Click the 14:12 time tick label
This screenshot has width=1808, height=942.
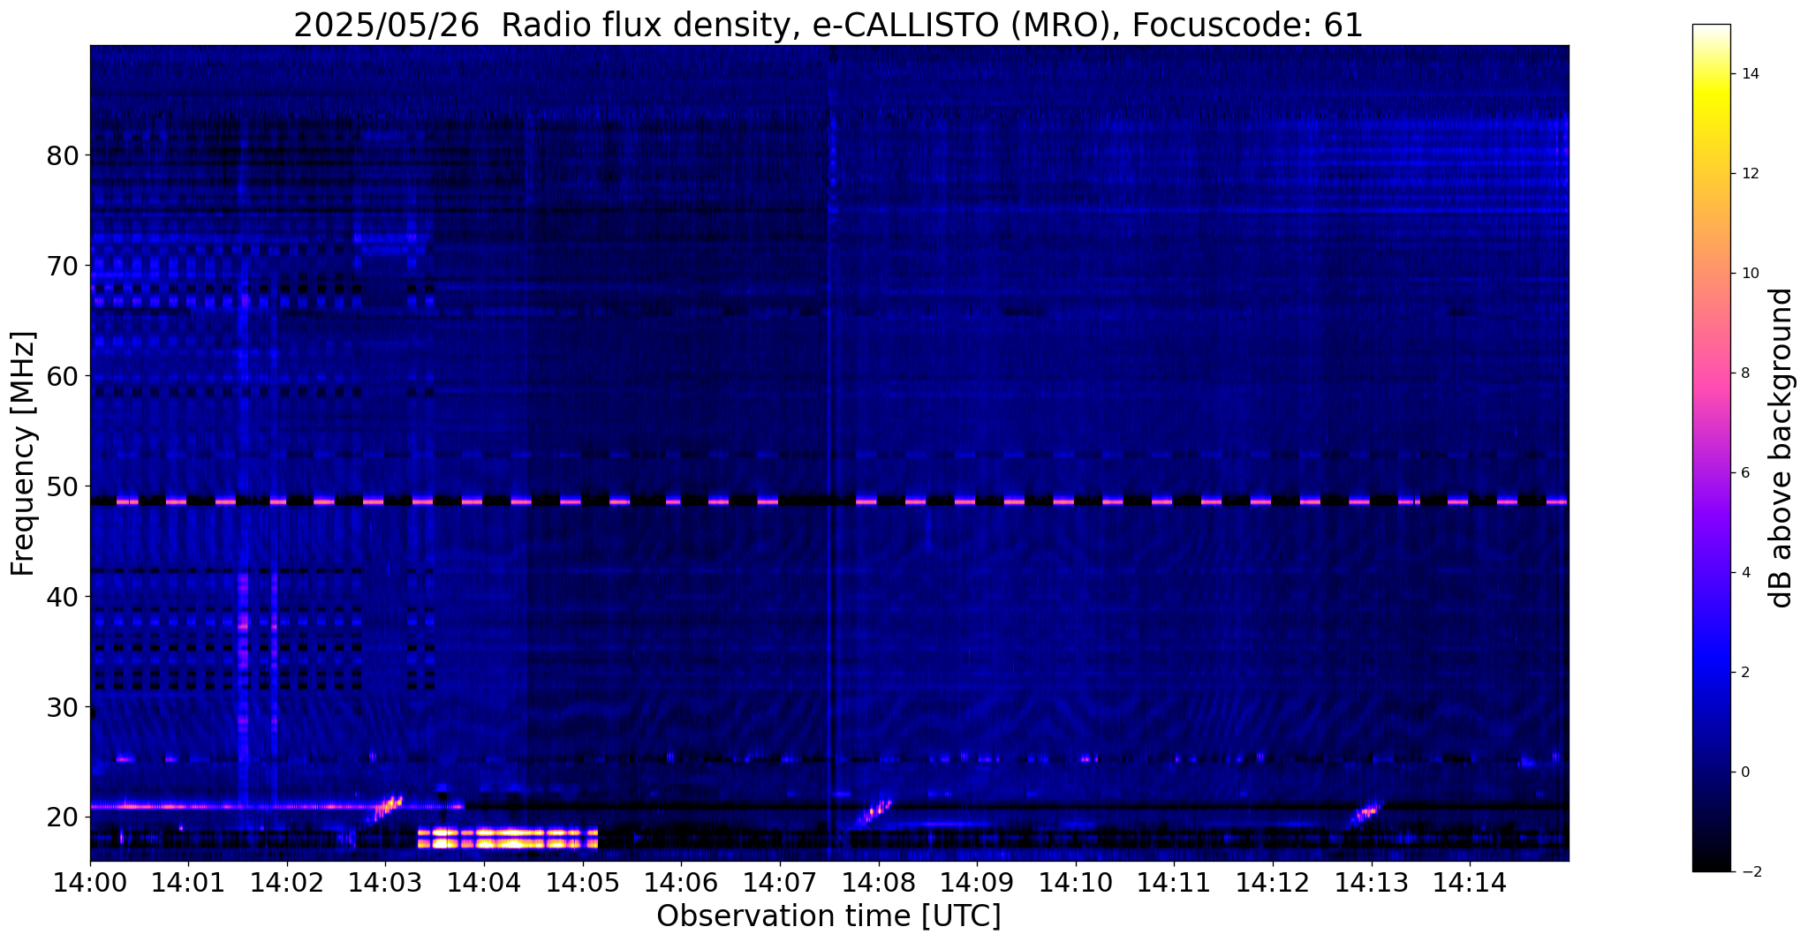point(1273,882)
